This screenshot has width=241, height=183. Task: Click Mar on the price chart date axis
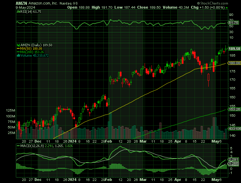[143, 141]
